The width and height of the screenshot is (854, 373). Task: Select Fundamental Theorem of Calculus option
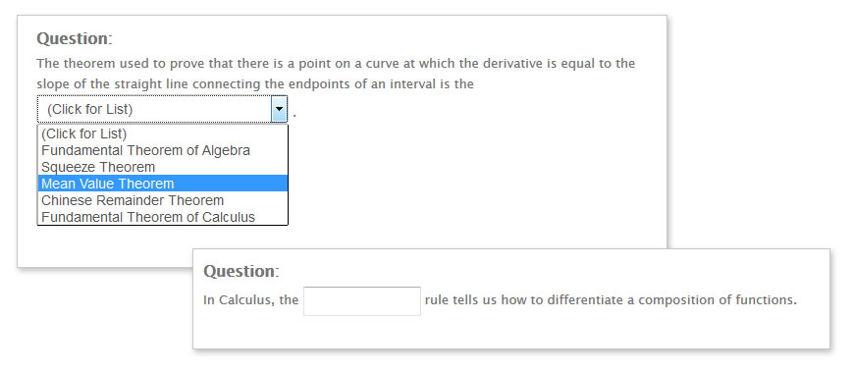pos(162,217)
